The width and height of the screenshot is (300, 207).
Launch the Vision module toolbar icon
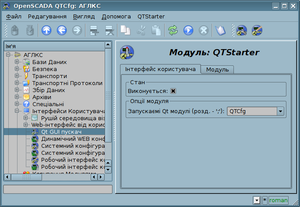[x=257, y=30]
